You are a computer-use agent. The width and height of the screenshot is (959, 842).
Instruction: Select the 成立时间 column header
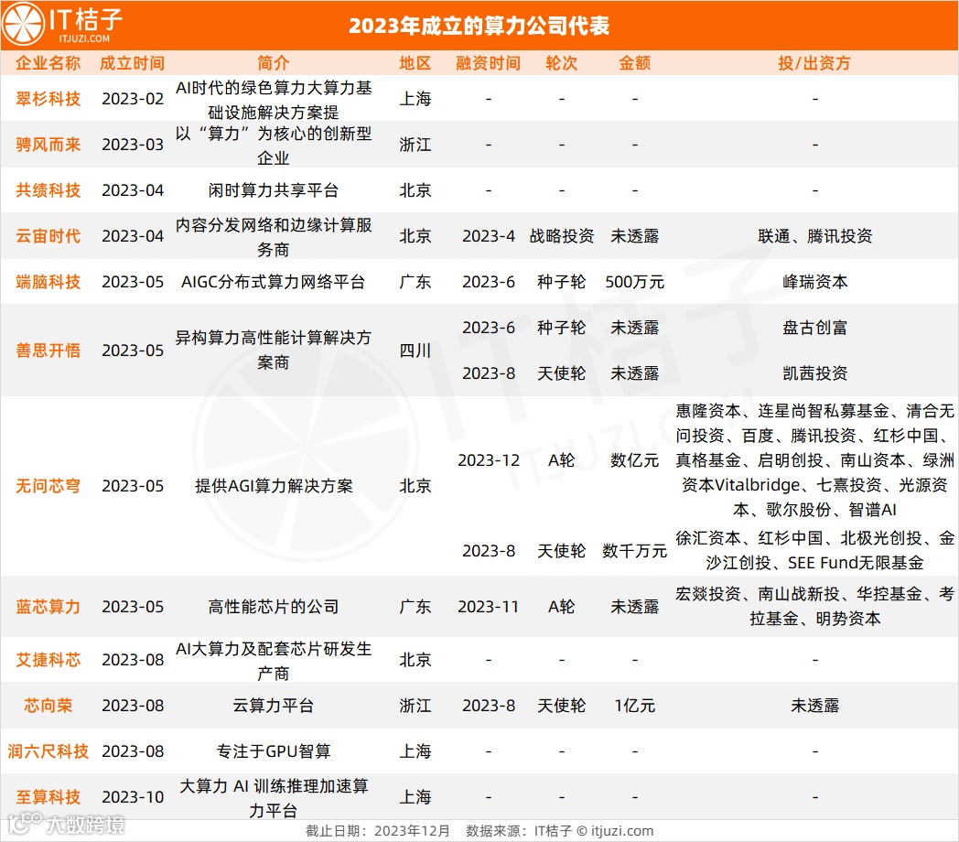[x=132, y=63]
